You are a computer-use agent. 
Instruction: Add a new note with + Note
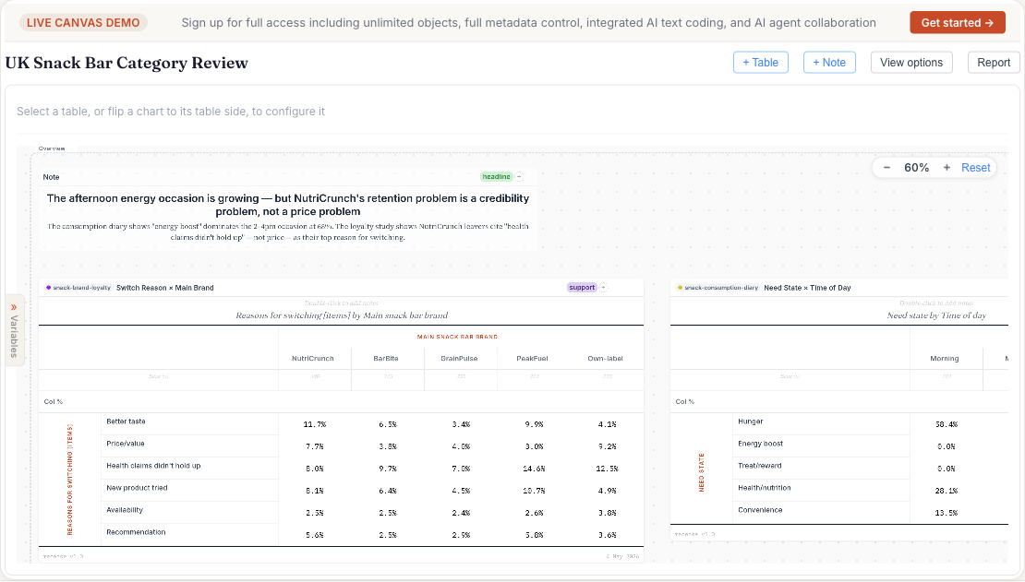coord(829,63)
